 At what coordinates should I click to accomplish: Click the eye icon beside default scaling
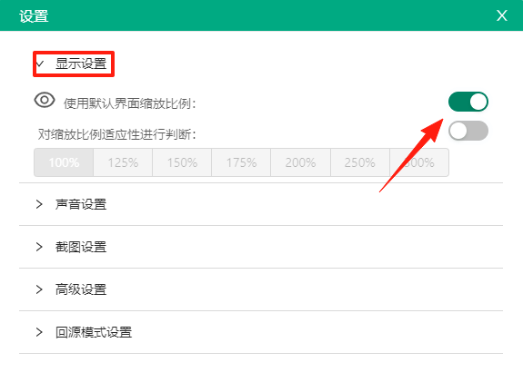[45, 100]
